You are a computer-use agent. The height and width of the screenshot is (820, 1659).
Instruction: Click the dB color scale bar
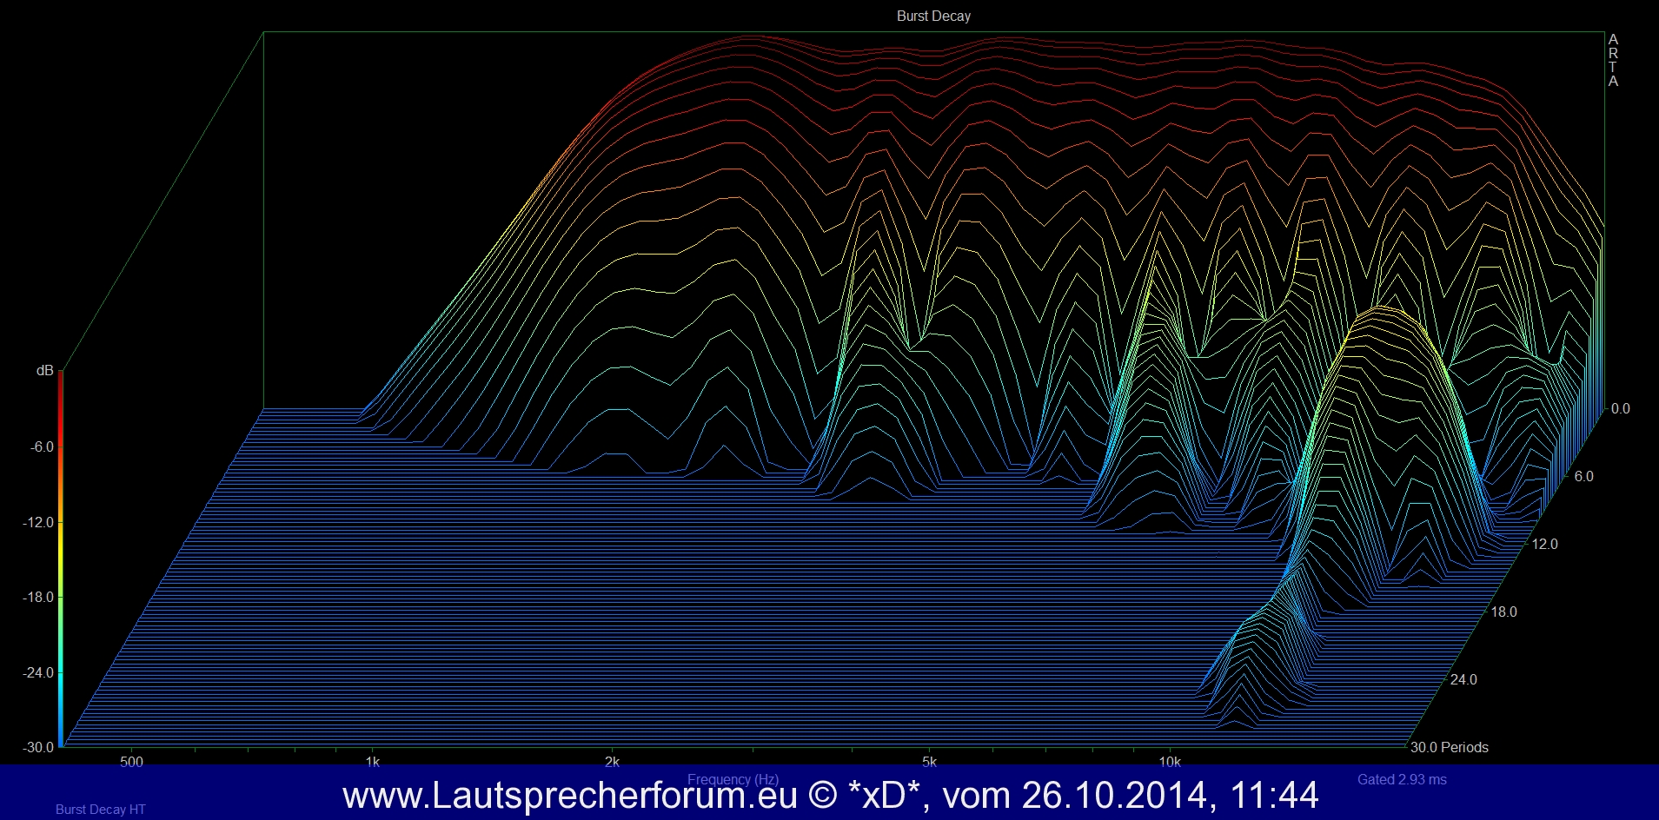click(61, 556)
